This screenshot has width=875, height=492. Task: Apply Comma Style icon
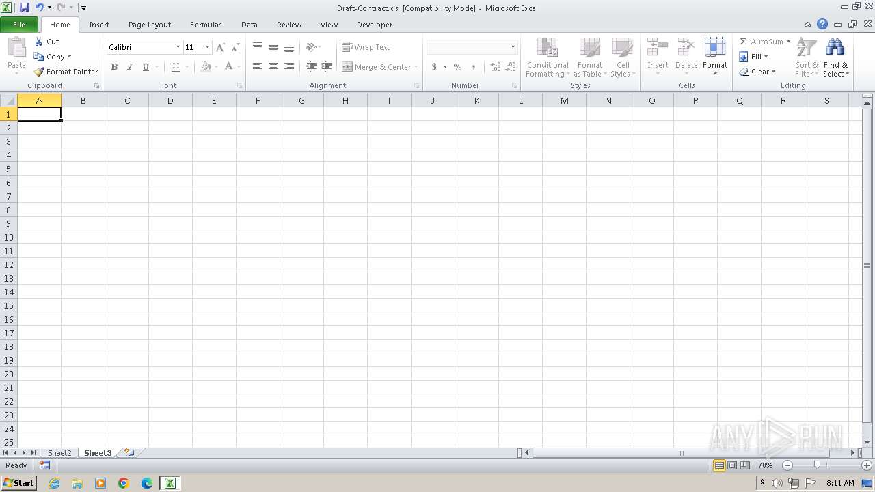tap(474, 67)
